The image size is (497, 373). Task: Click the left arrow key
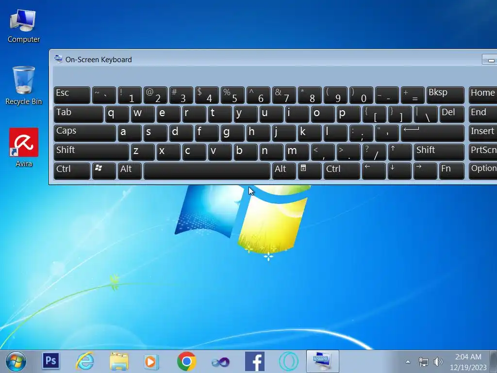(x=374, y=171)
